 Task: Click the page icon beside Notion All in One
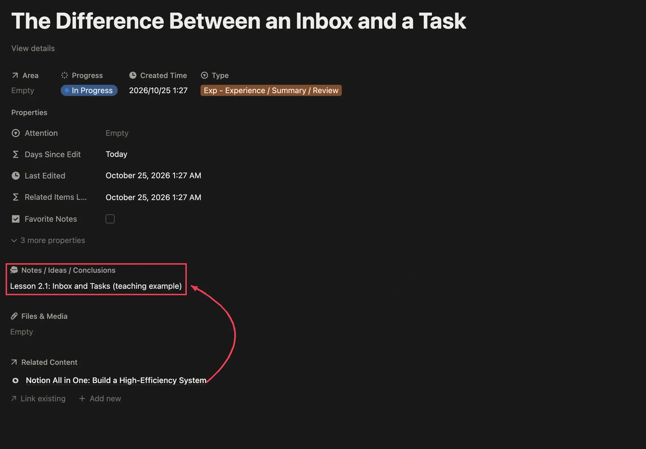pyautogui.click(x=15, y=381)
